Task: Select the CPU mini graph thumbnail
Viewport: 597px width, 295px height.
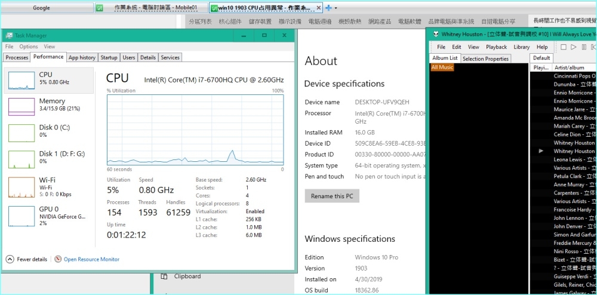Action: [21, 80]
